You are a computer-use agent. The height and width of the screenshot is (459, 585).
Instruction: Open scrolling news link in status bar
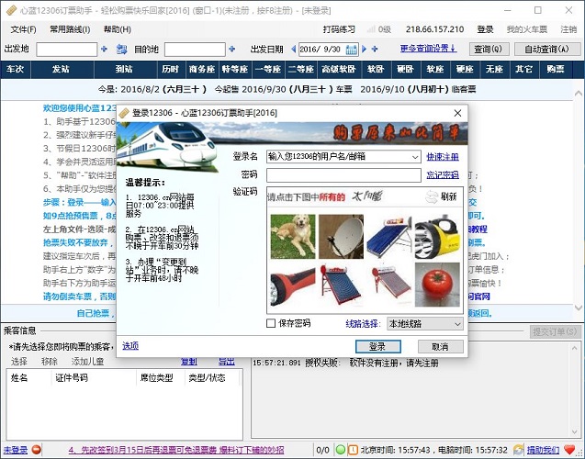176,450
